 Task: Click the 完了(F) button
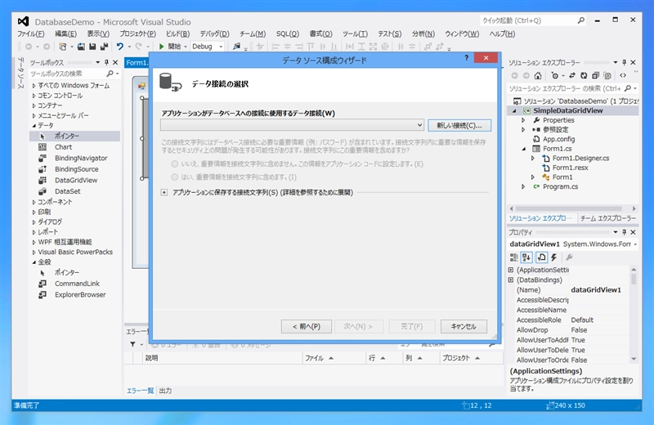tap(412, 327)
